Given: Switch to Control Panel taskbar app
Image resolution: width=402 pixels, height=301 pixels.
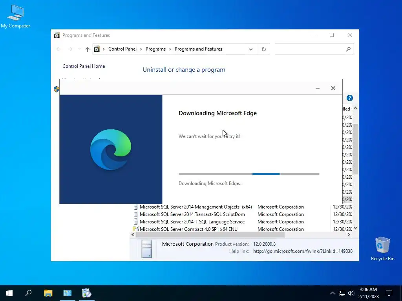Looking at the screenshot, I should click(68, 293).
